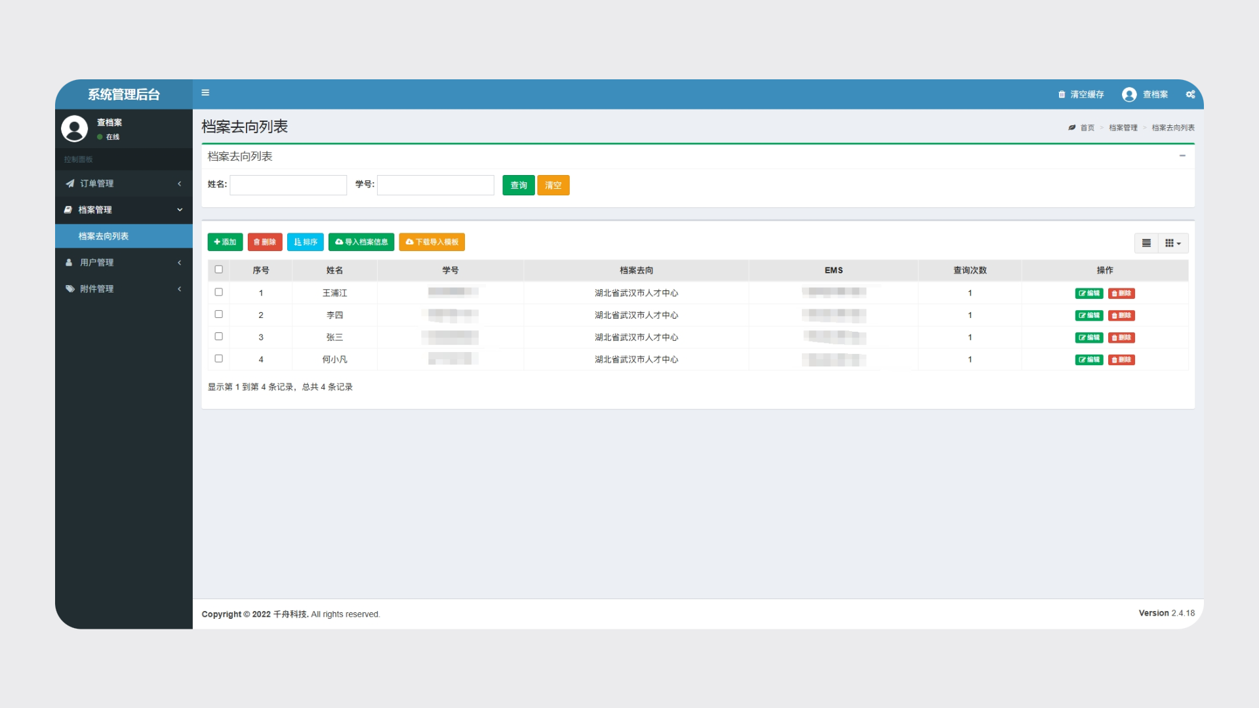
Task: Toggle the sidebar with the hamburger icon
Action: pos(205,93)
